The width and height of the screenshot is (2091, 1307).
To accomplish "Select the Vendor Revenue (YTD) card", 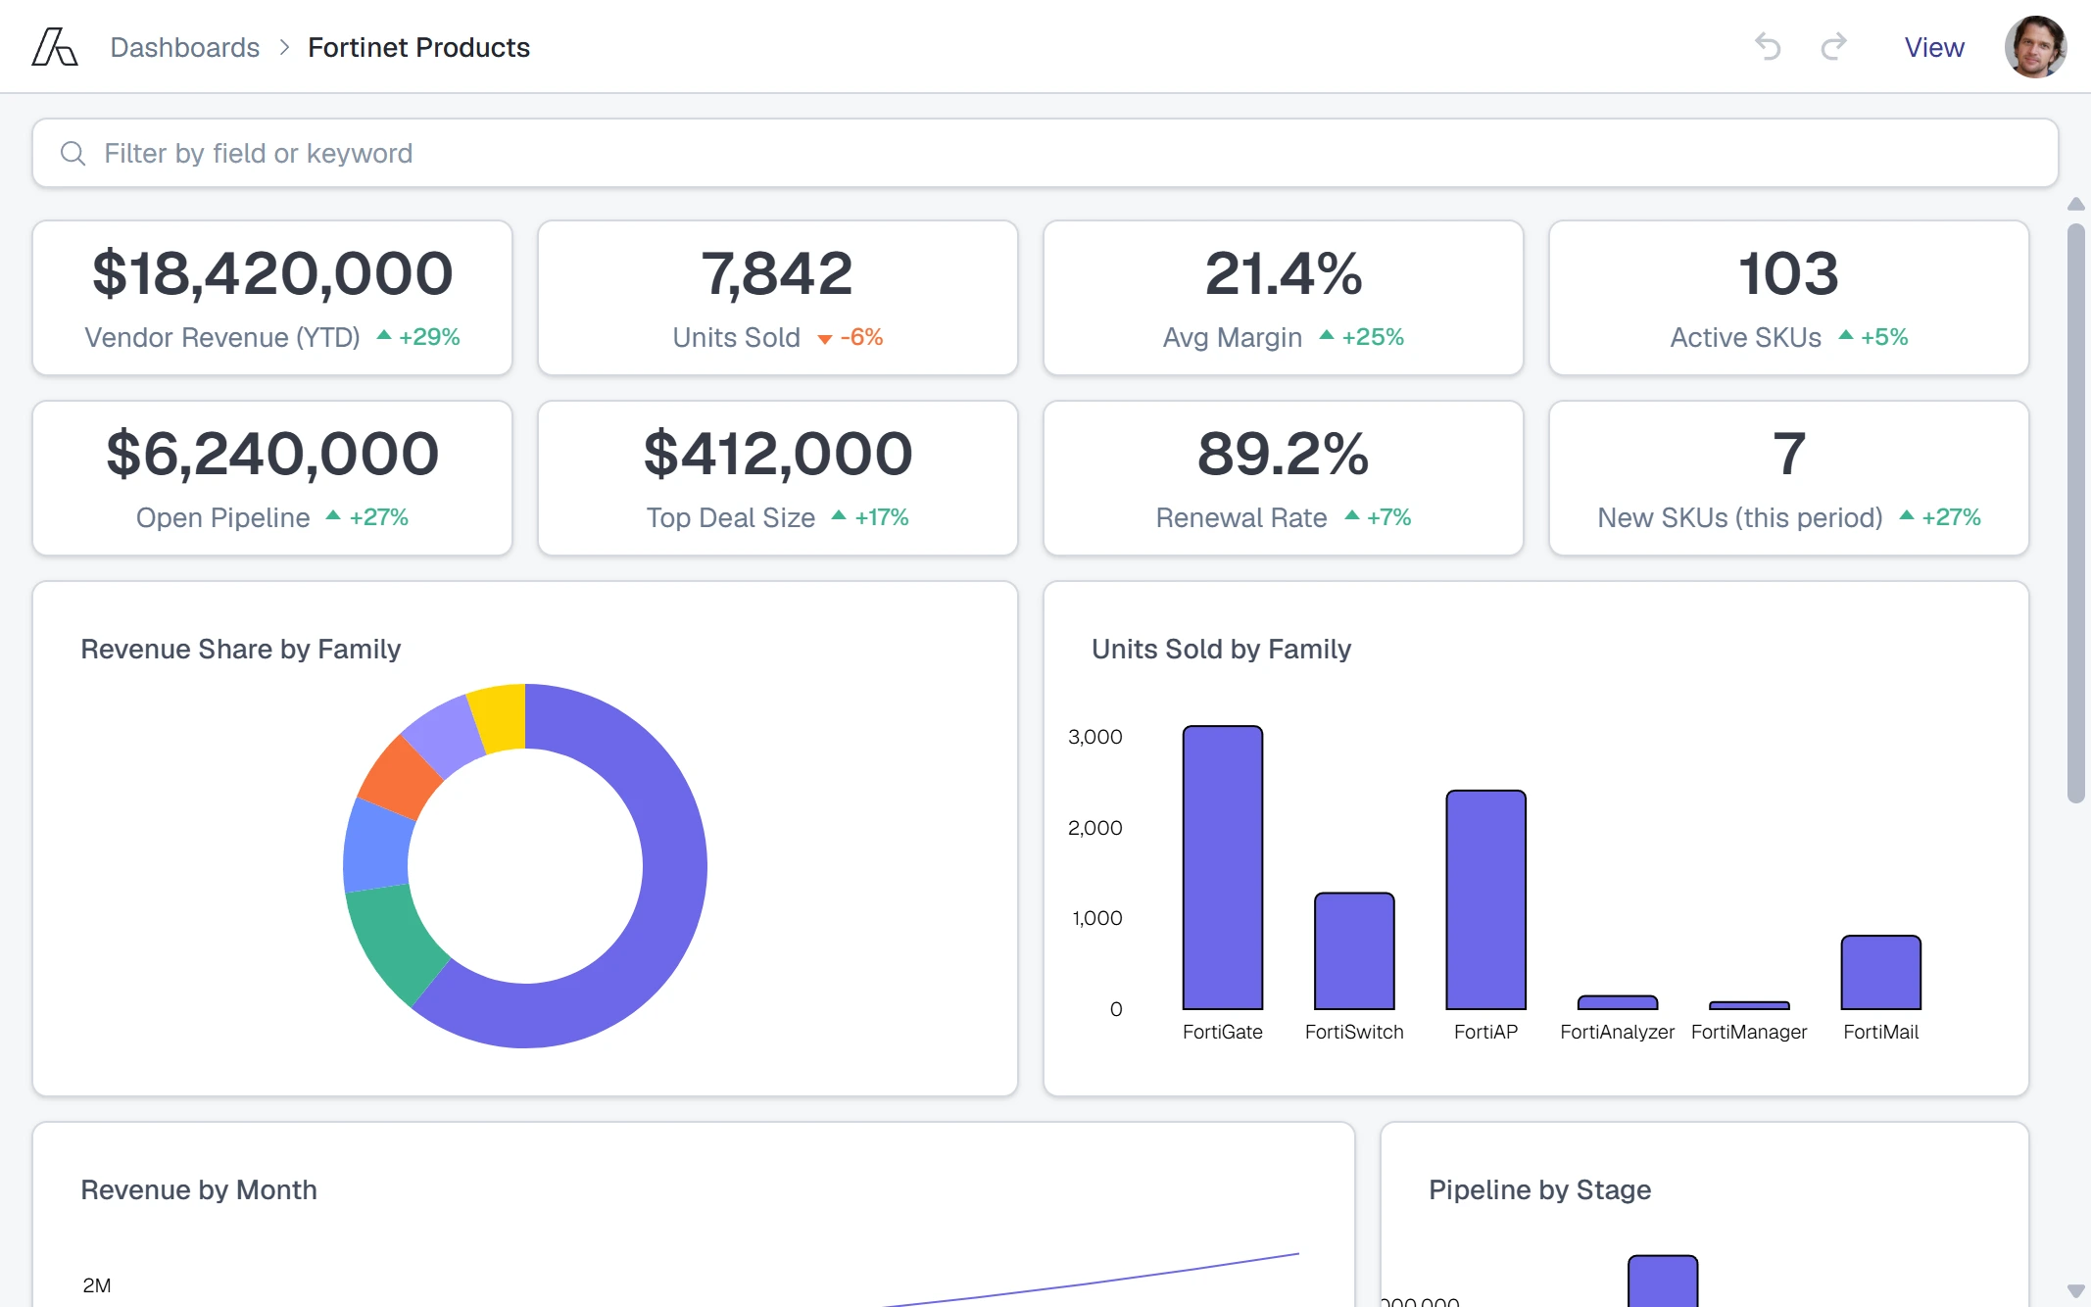I will pyautogui.click(x=272, y=298).
